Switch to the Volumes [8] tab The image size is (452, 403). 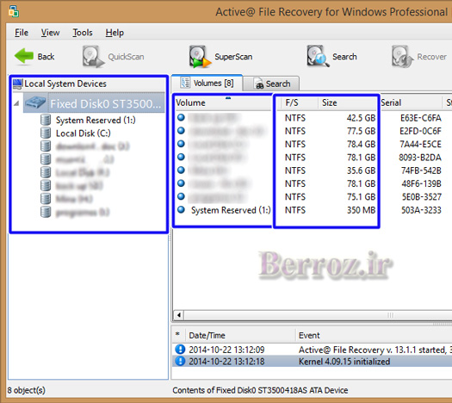pyautogui.click(x=207, y=84)
